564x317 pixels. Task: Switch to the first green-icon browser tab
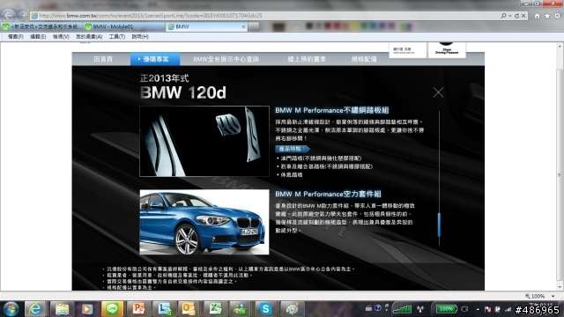click(41, 26)
